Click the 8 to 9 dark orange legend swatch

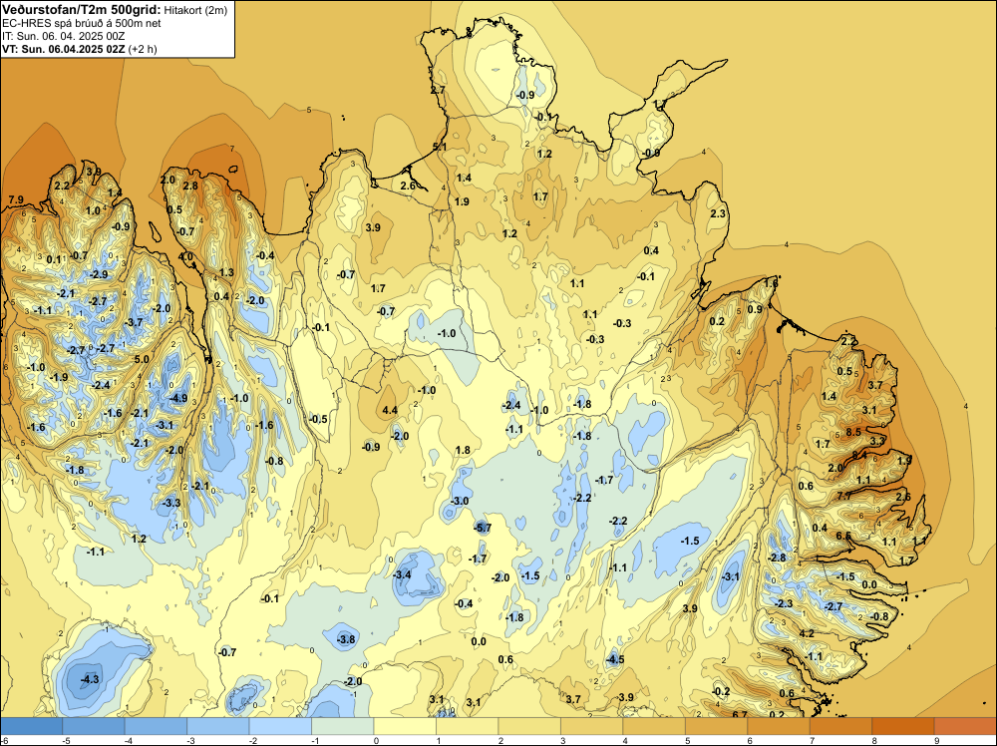pos(903,726)
